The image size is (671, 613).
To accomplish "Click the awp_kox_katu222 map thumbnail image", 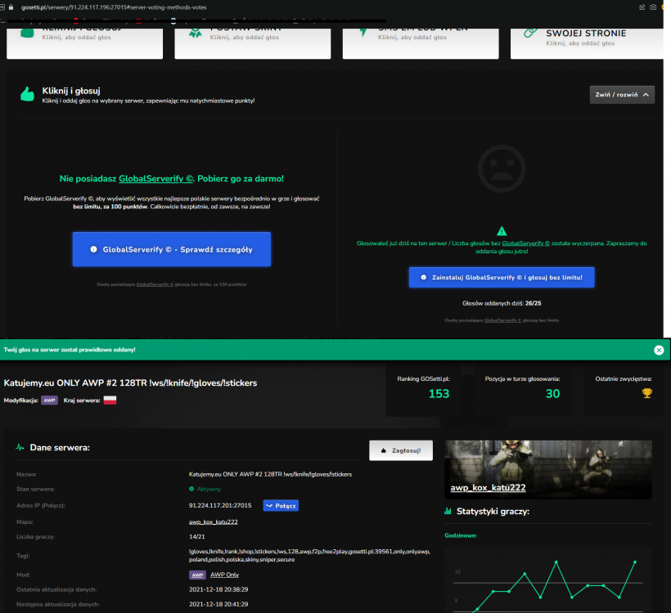I will tap(548, 469).
